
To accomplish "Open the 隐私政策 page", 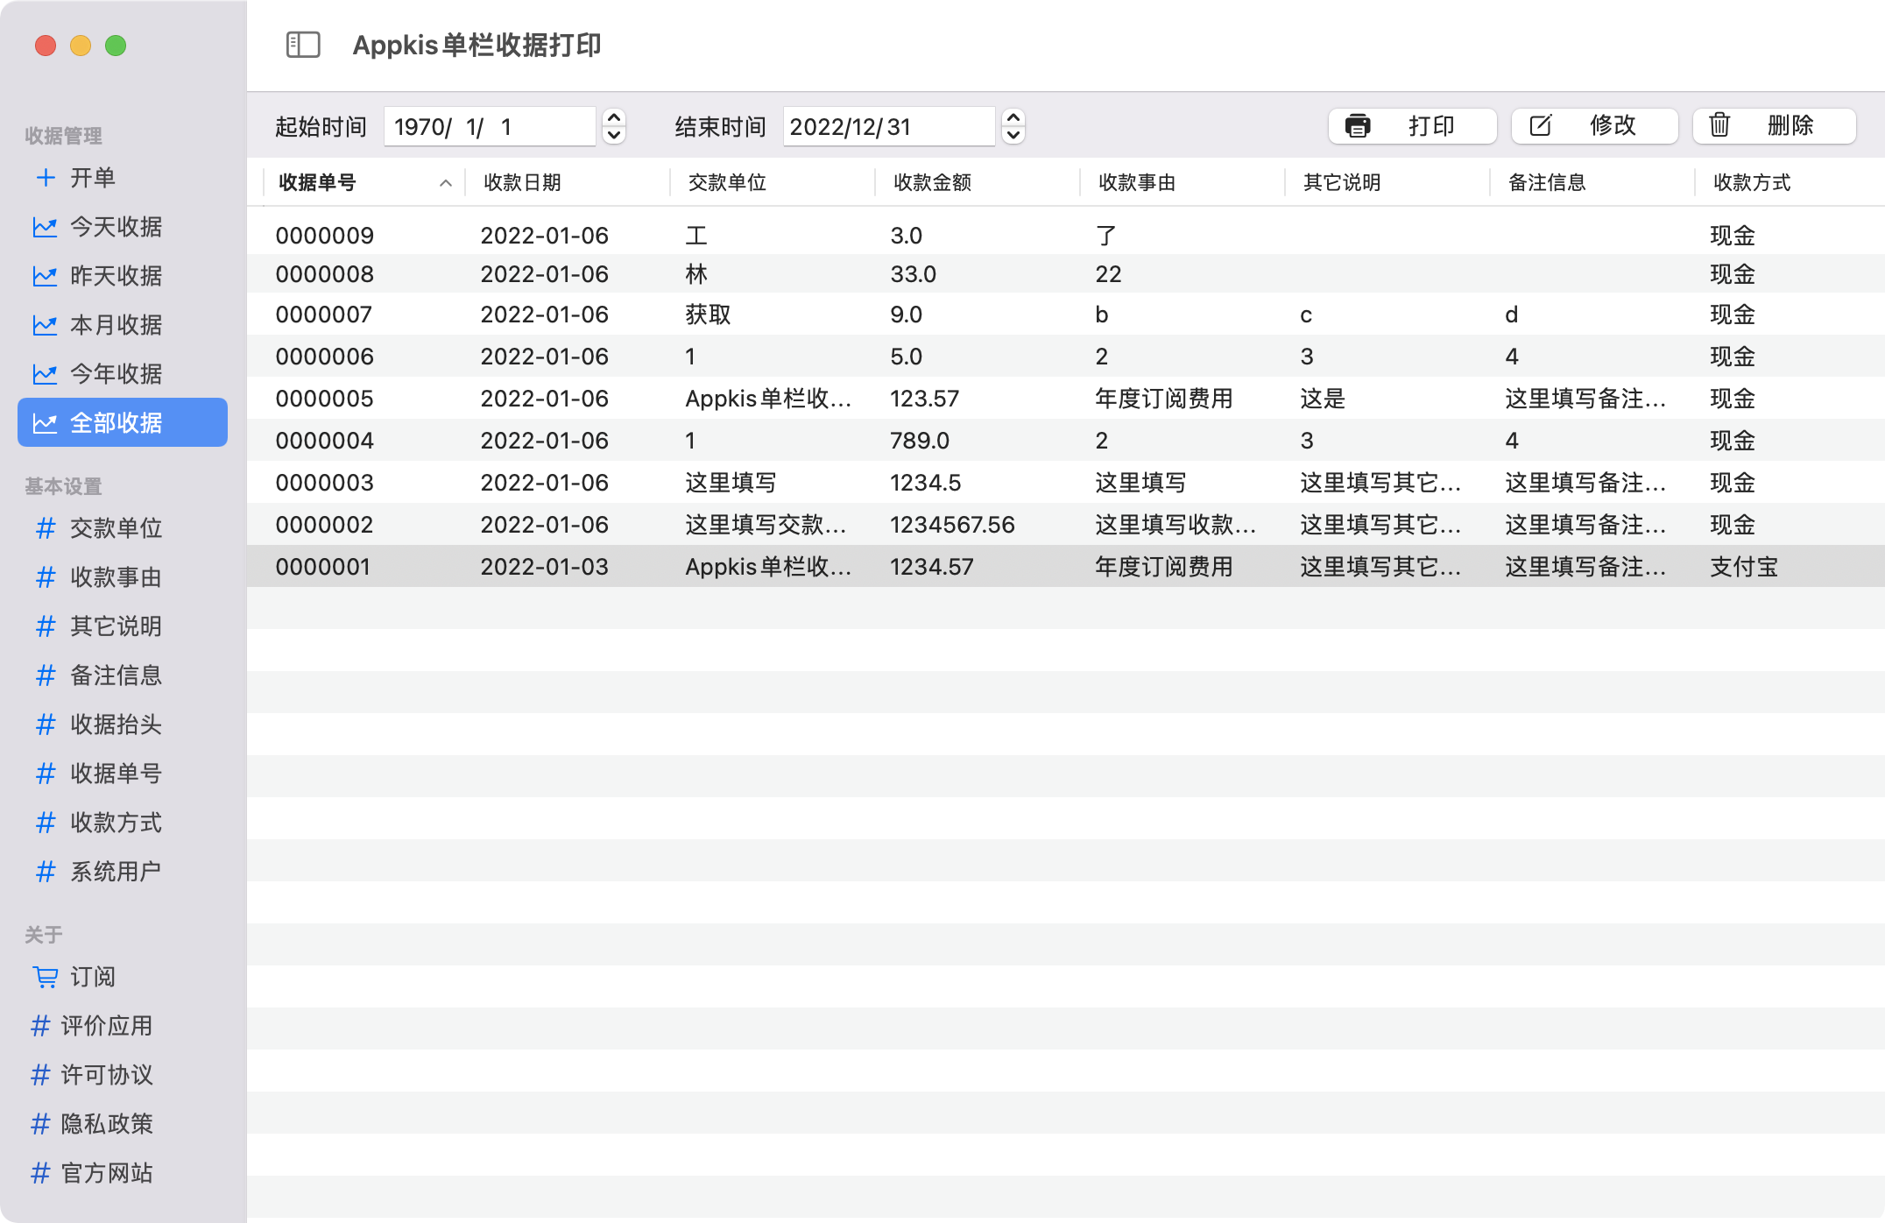I will point(123,1124).
